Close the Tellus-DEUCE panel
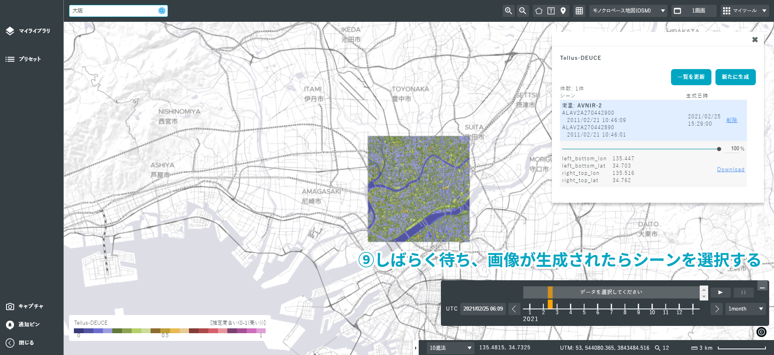 755,40
